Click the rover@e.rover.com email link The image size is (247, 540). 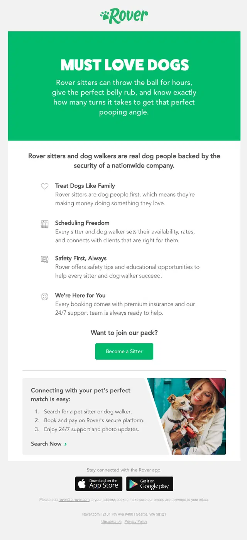(x=74, y=500)
